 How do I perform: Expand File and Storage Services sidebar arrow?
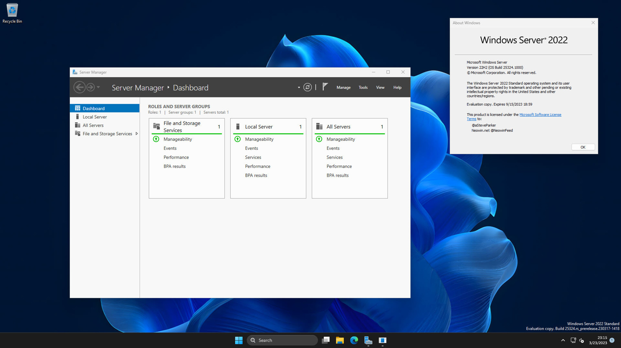click(x=137, y=134)
